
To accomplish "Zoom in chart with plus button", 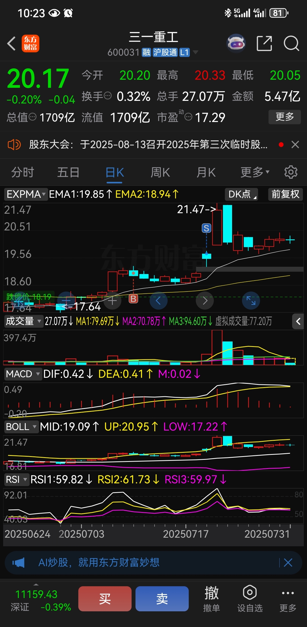I will click(113, 301).
